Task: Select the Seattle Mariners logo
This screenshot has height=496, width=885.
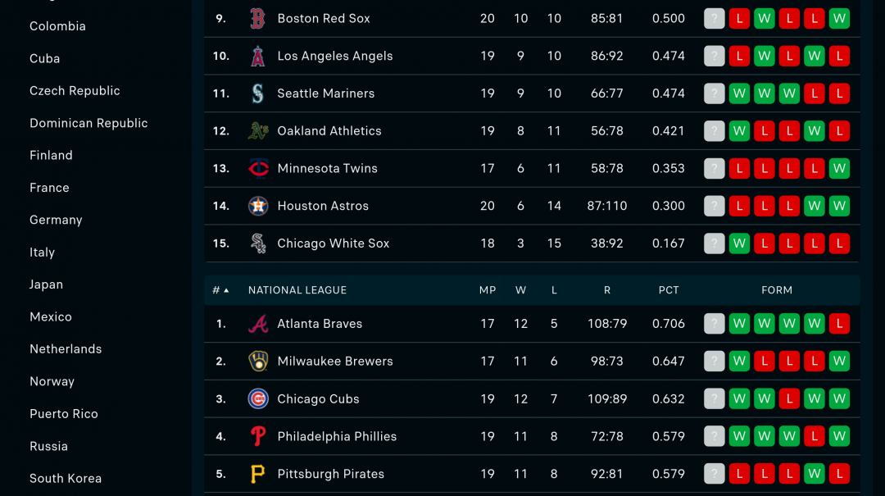Action: 258,93
